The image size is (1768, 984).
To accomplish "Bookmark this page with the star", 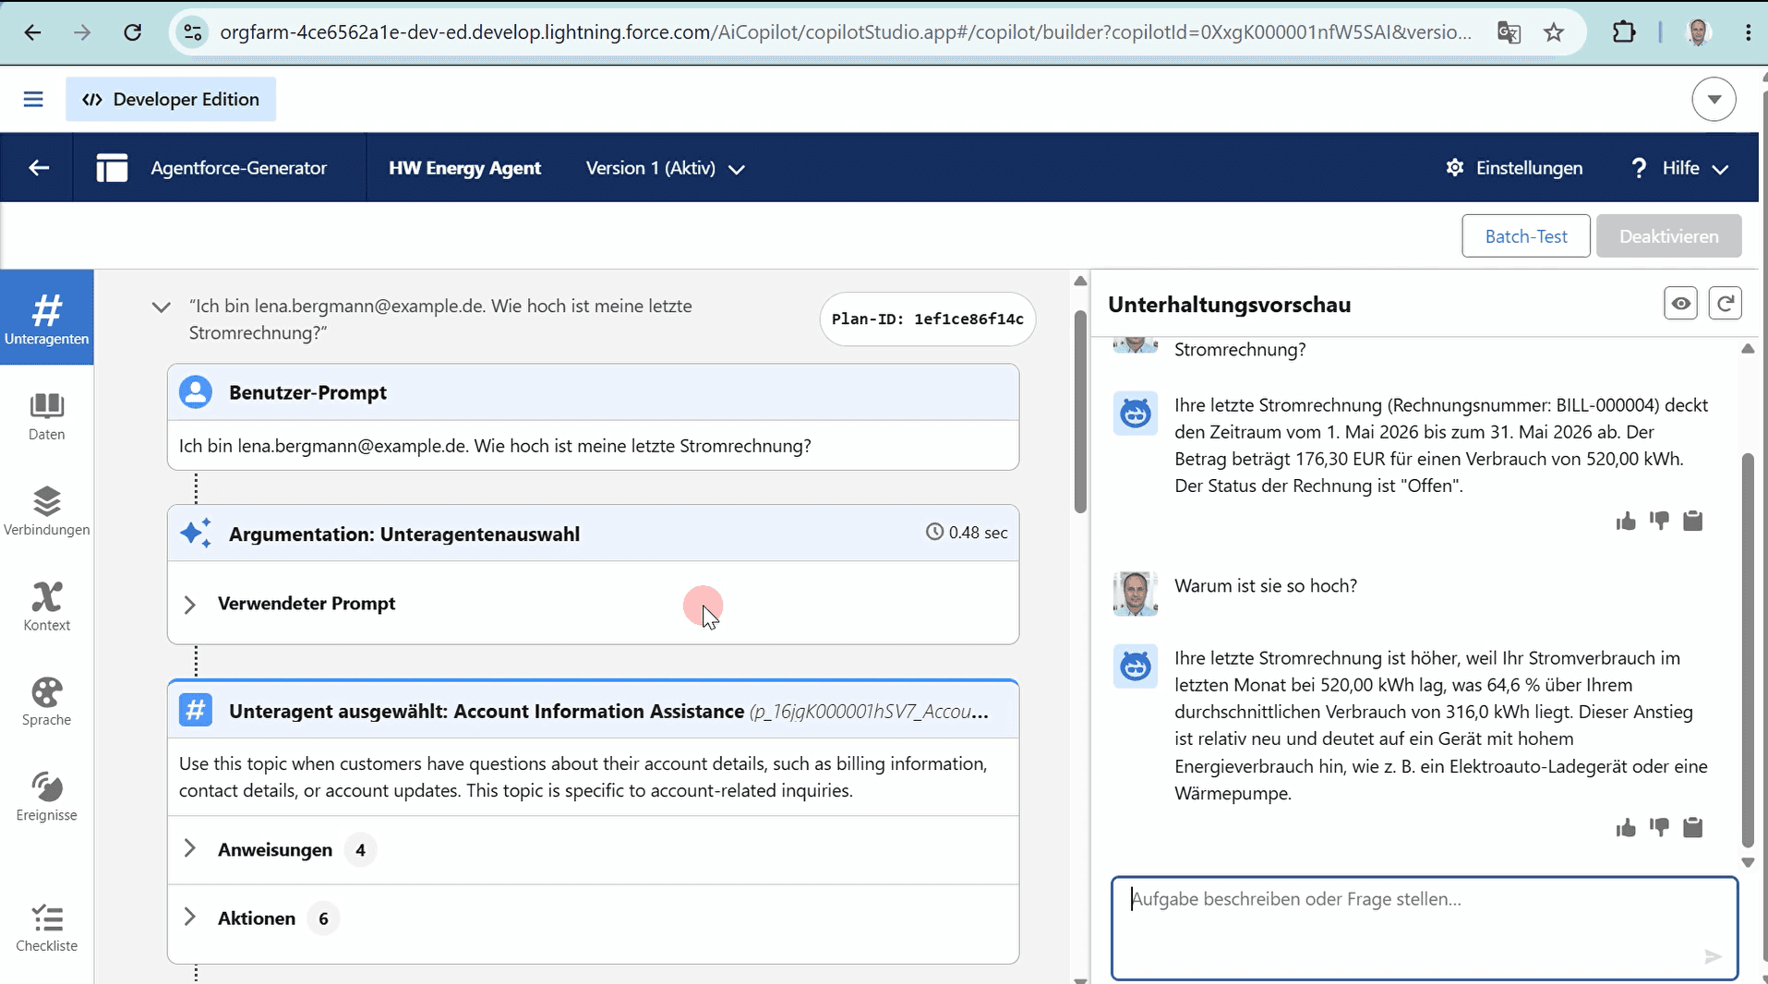I will [1554, 32].
